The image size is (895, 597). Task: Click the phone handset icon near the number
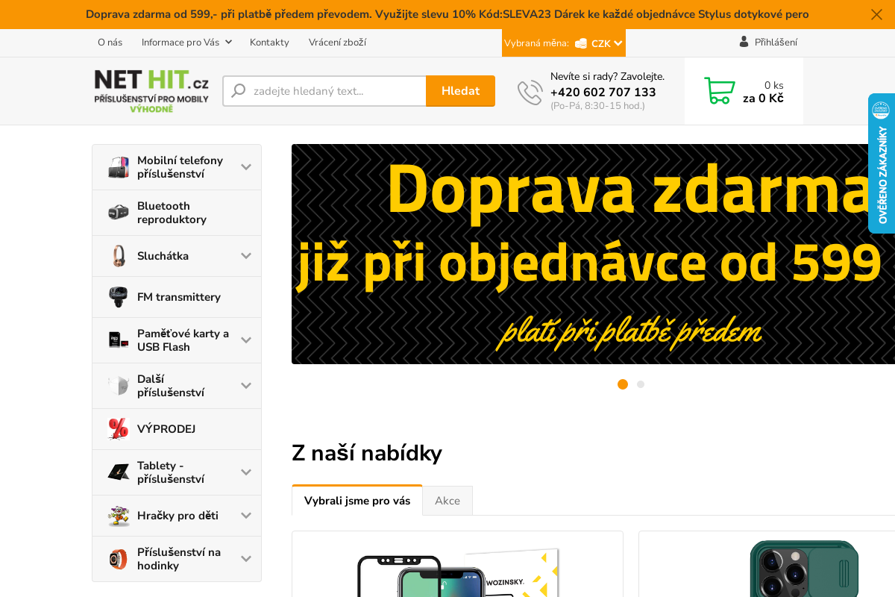pyautogui.click(x=530, y=91)
